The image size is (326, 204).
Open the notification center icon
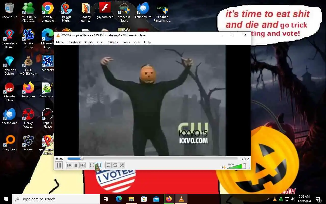318,199
